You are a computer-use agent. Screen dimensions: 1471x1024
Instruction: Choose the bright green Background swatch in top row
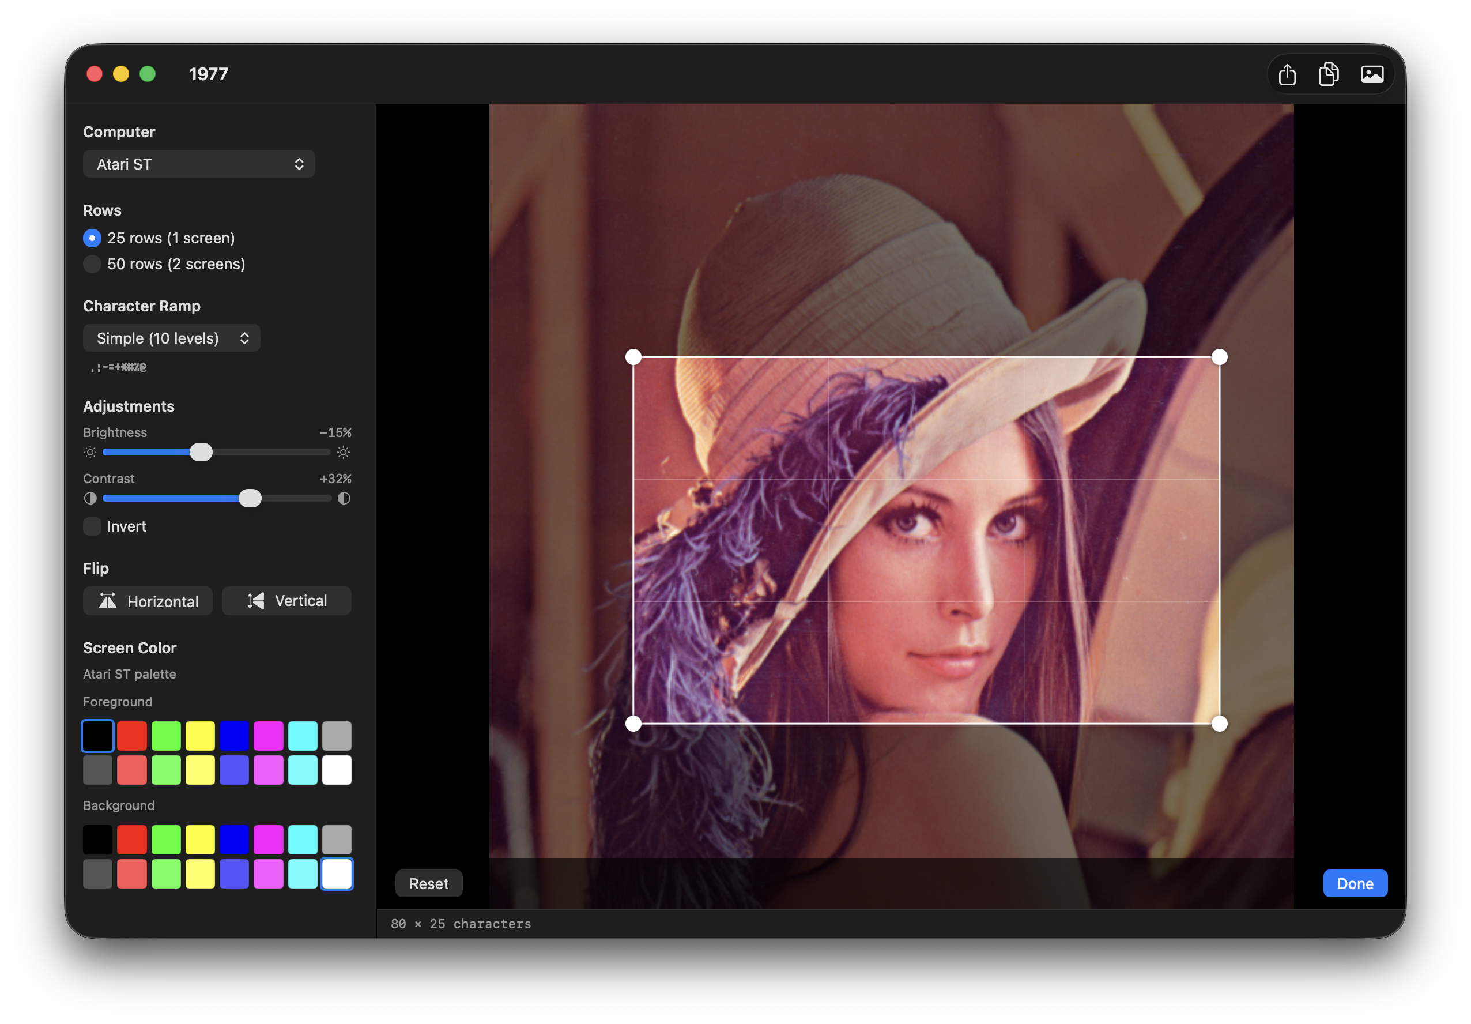[x=166, y=839]
